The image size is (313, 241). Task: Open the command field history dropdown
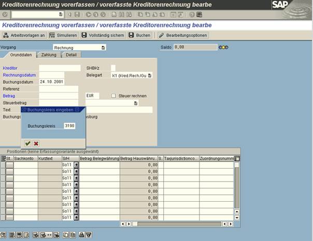pyautogui.click(x=61, y=14)
